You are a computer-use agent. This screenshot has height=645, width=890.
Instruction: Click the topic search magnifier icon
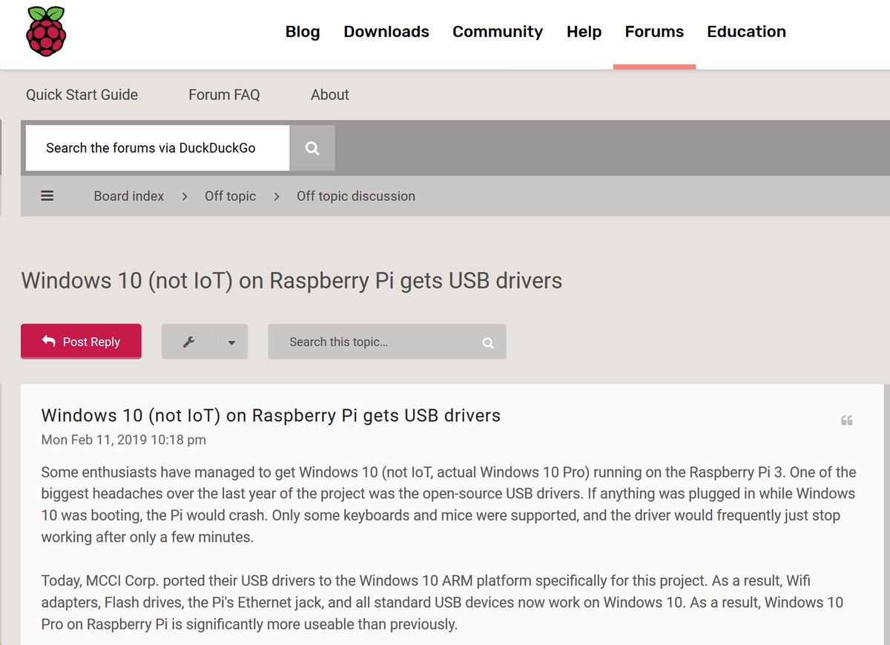pos(488,343)
